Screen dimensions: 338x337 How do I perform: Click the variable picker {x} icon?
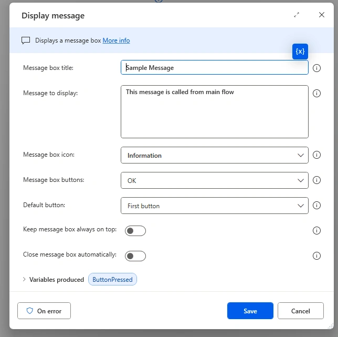click(x=300, y=52)
